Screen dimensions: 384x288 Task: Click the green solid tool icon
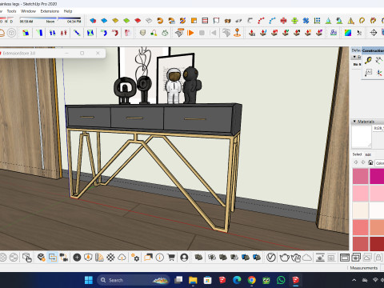pyautogui.click(x=126, y=21)
